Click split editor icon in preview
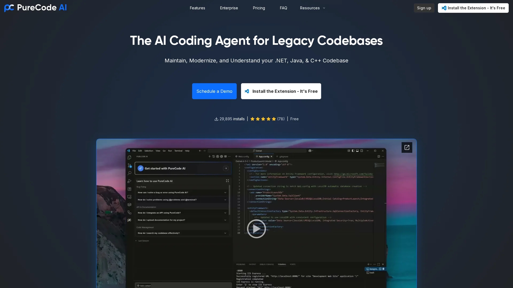 pos(379,157)
